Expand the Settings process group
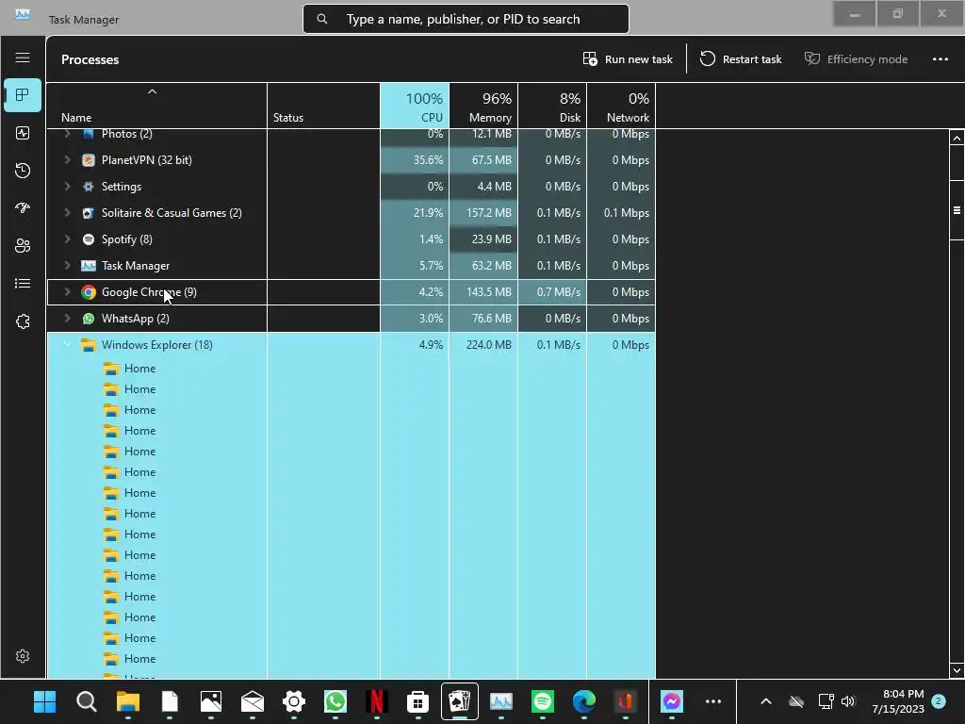The height and width of the screenshot is (724, 965). [67, 187]
